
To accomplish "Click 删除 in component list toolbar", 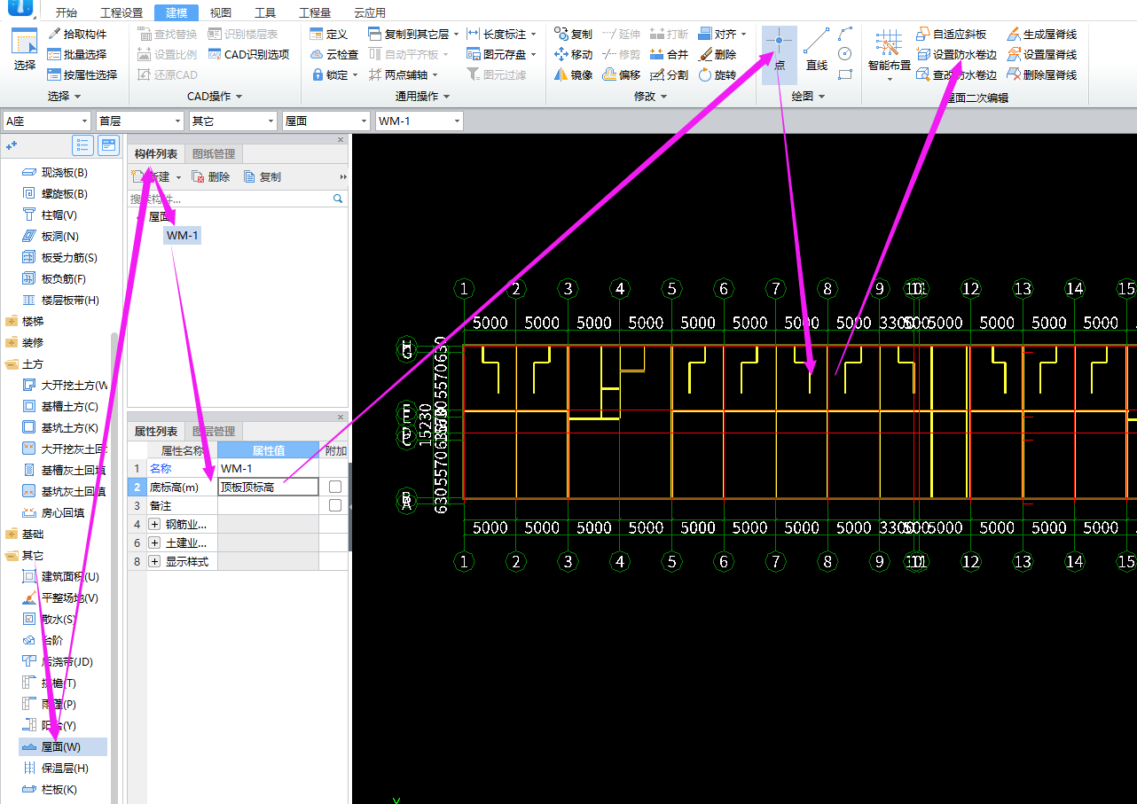I will 211,176.
